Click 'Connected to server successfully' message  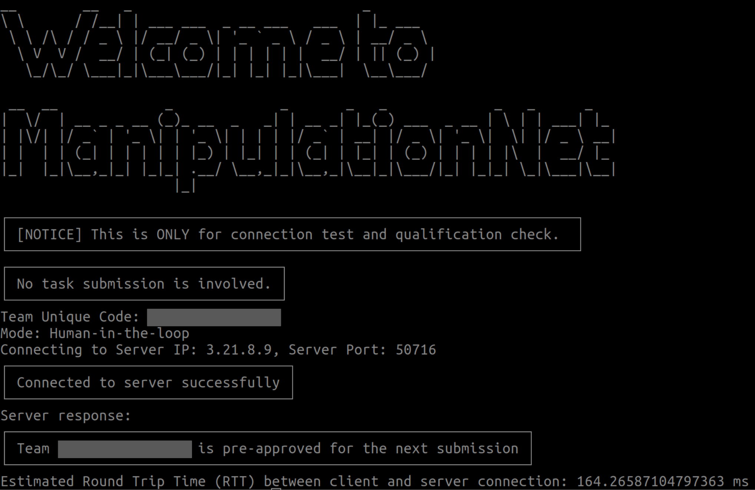click(148, 383)
